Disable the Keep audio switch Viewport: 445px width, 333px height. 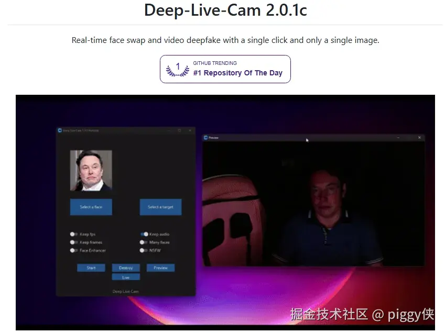[x=144, y=234]
